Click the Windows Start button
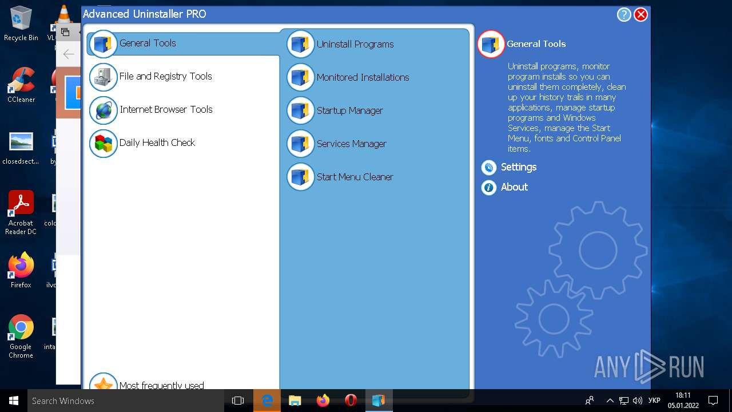This screenshot has height=412, width=732. coord(14,401)
